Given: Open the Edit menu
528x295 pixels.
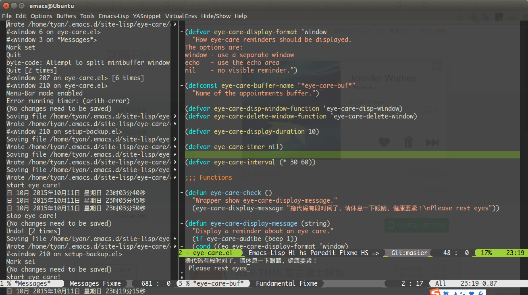Looking at the screenshot, I should coord(21,16).
